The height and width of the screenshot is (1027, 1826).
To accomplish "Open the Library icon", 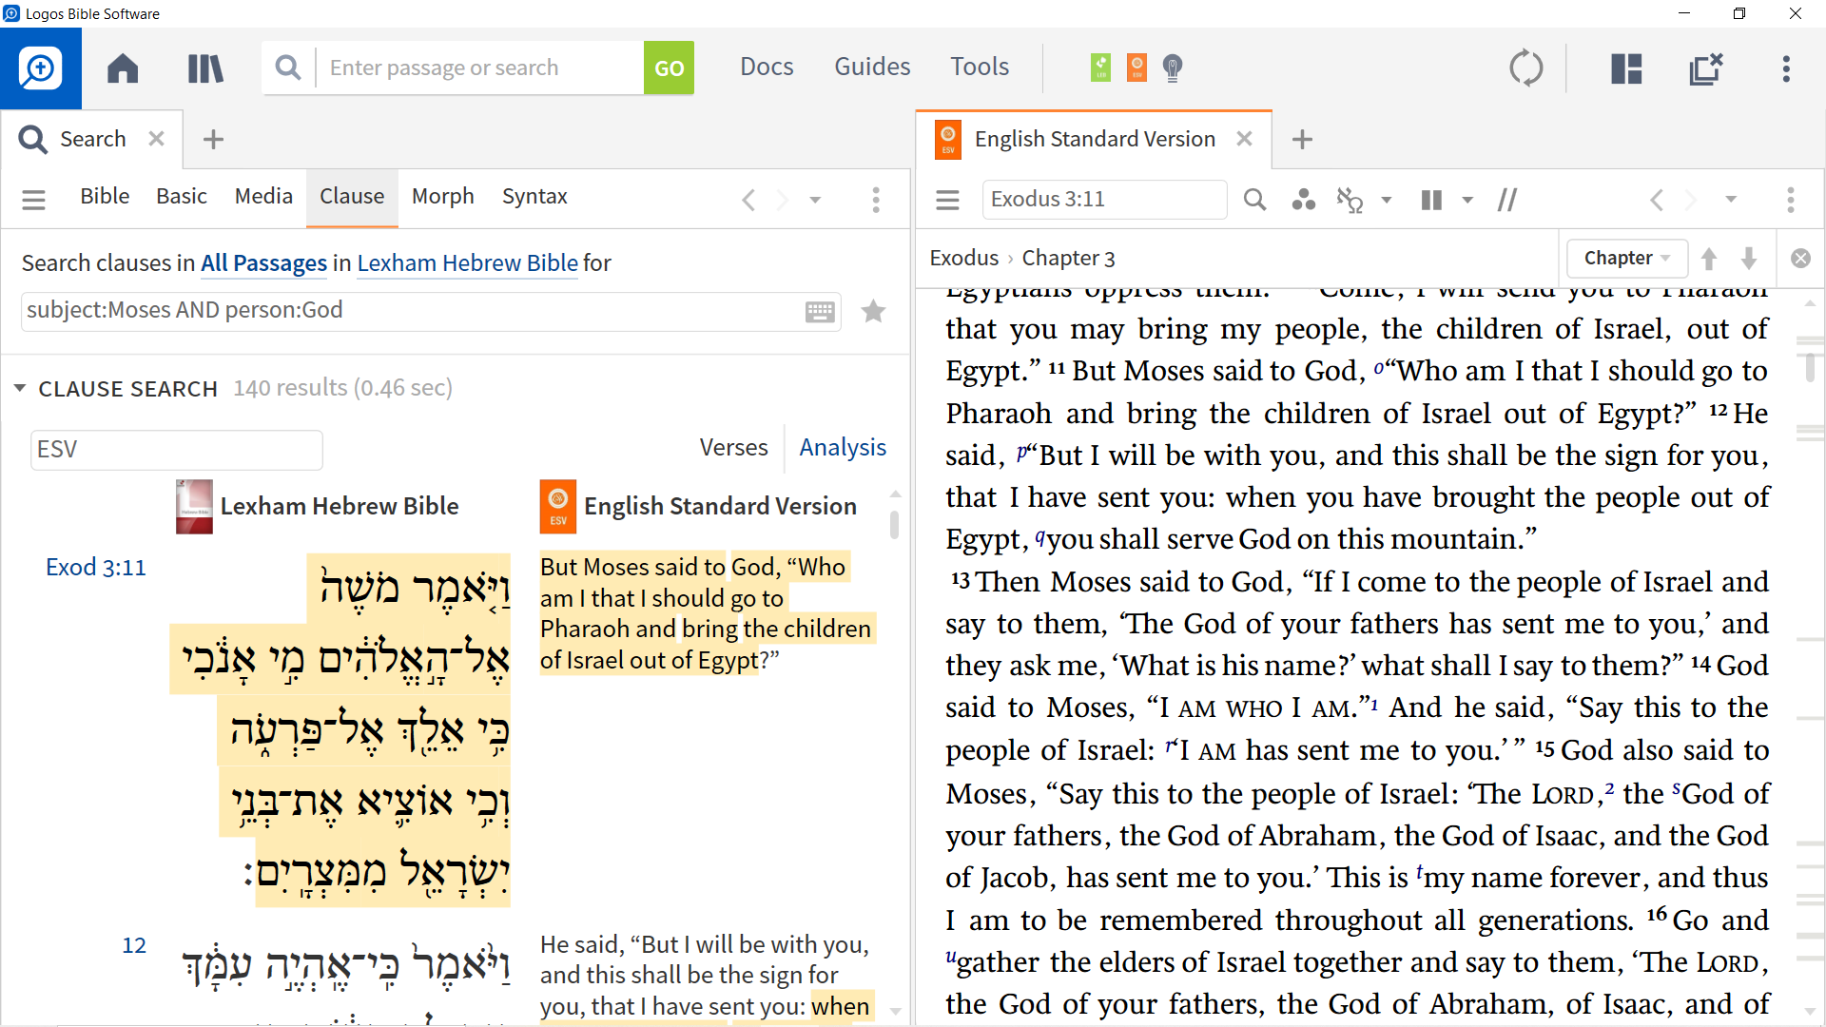I will point(205,68).
